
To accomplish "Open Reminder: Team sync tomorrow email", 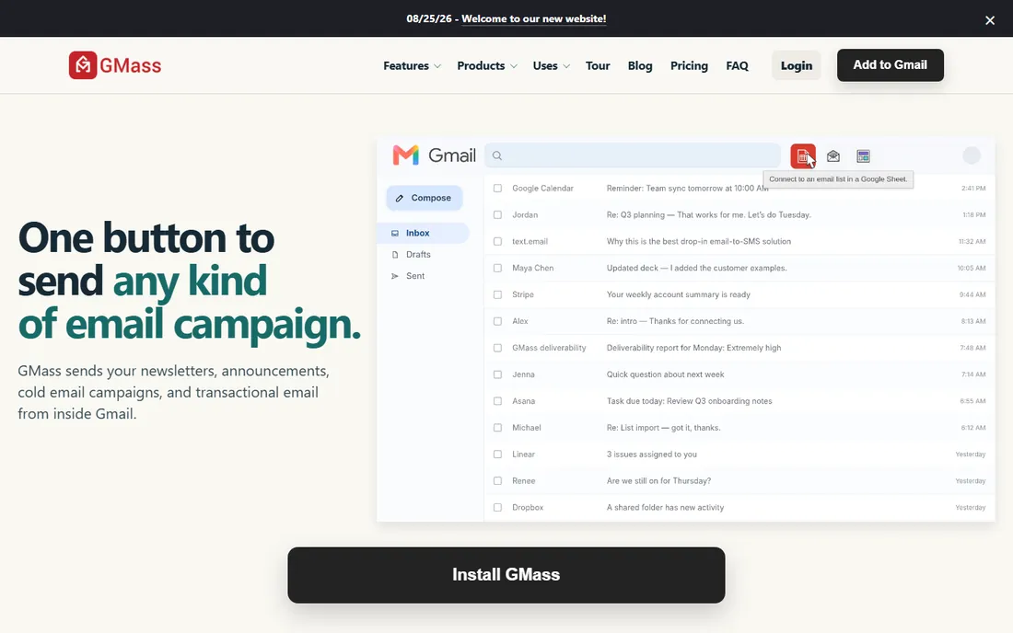I will tap(687, 189).
